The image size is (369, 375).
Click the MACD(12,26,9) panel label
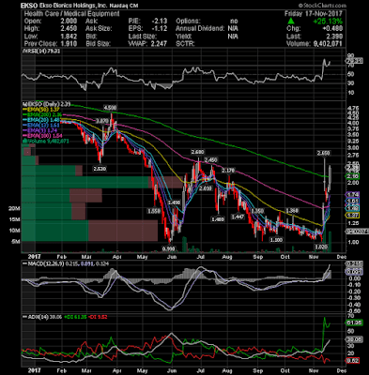(43, 264)
